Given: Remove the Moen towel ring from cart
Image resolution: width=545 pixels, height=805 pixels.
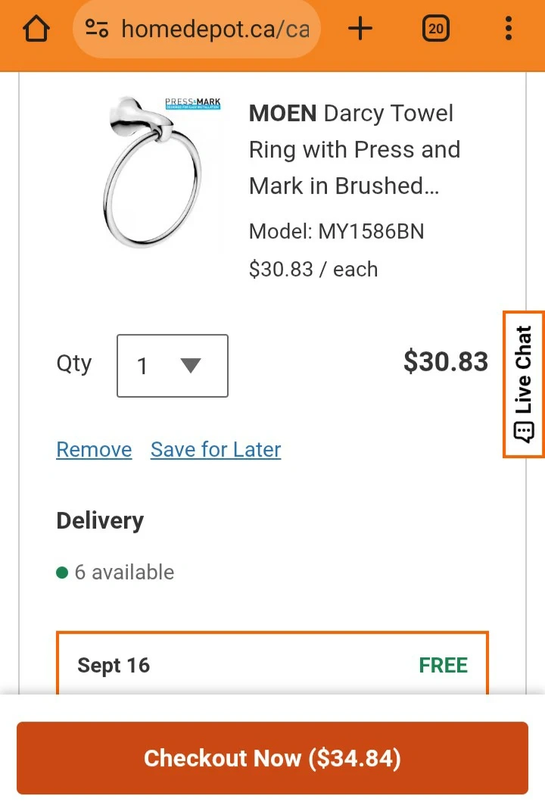Looking at the screenshot, I should (x=94, y=450).
